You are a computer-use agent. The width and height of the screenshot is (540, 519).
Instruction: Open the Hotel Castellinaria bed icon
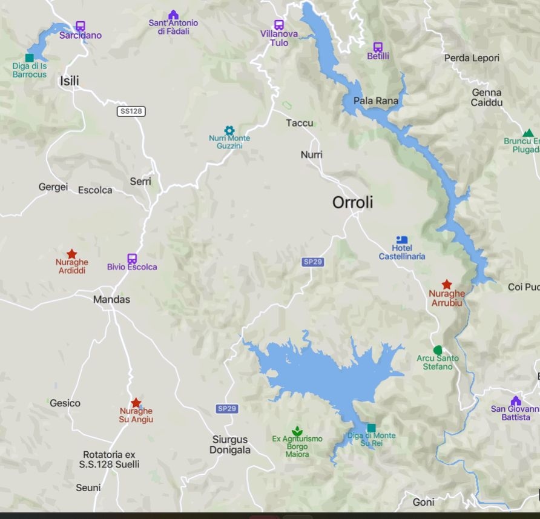(x=402, y=239)
